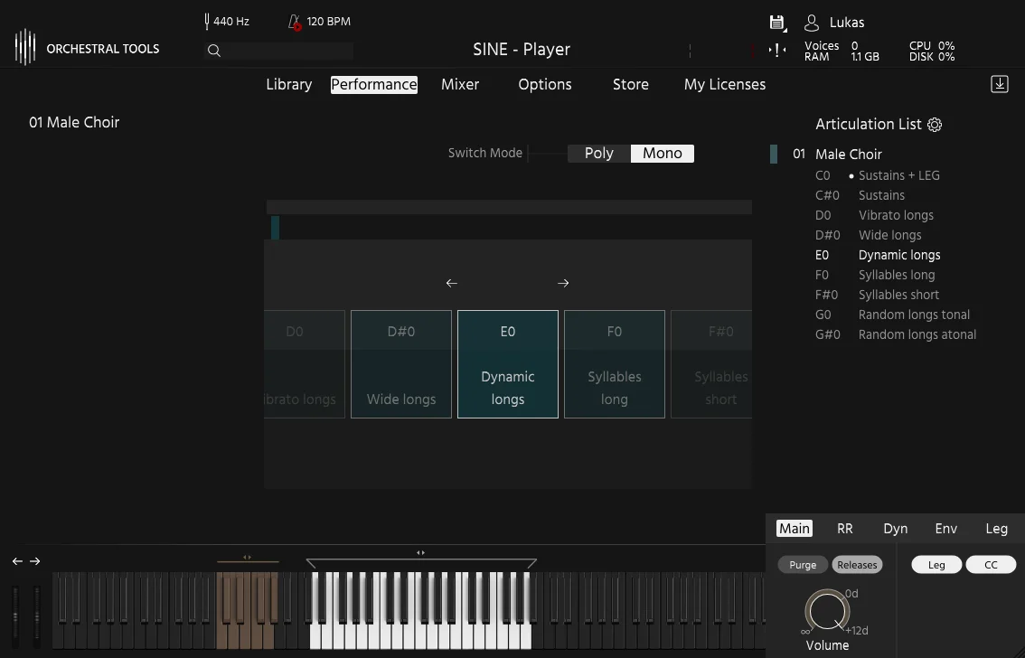
Task: Click the pitch wheel strip left of keyboard
Action: pyautogui.click(x=15, y=616)
